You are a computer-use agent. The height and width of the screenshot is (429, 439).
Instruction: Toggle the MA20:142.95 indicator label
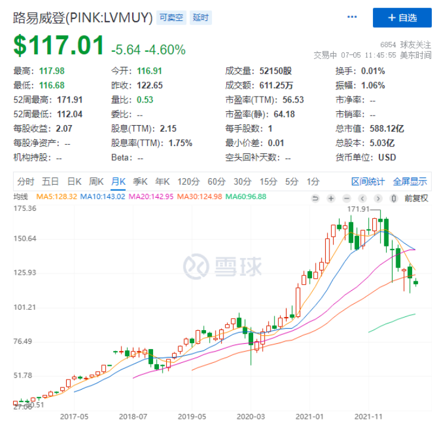pos(151,197)
